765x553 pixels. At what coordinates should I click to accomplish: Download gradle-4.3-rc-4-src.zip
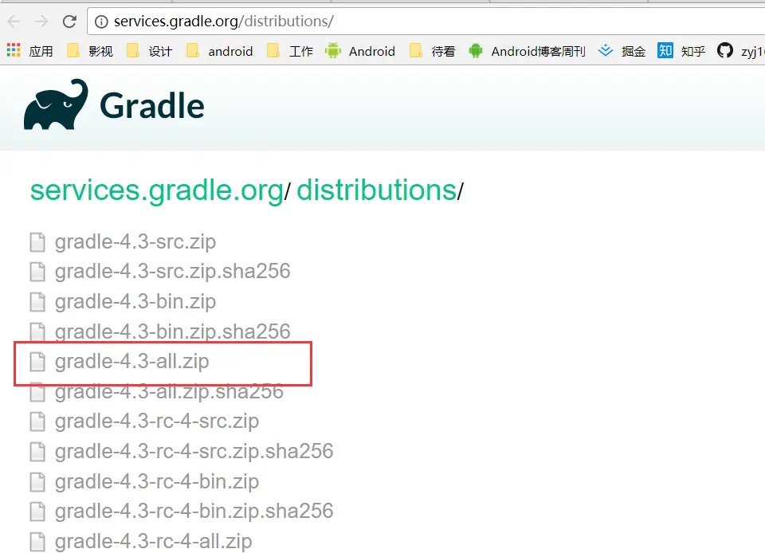tap(157, 422)
